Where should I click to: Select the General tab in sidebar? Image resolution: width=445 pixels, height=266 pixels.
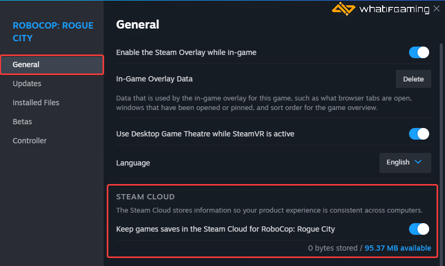click(x=52, y=65)
